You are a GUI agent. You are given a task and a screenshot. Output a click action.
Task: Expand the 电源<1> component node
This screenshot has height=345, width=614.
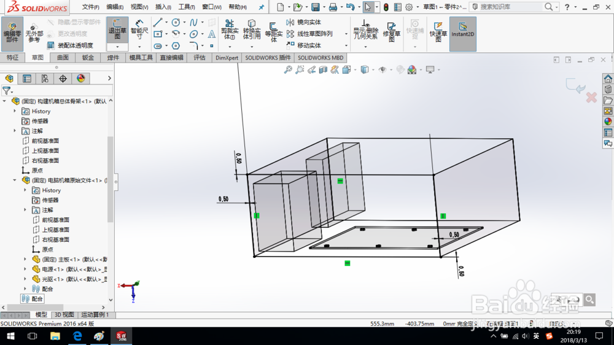25,269
